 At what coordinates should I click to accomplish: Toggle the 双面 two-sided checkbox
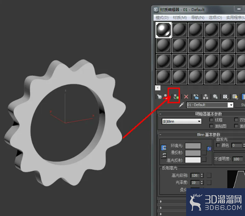[x=236, y=120]
